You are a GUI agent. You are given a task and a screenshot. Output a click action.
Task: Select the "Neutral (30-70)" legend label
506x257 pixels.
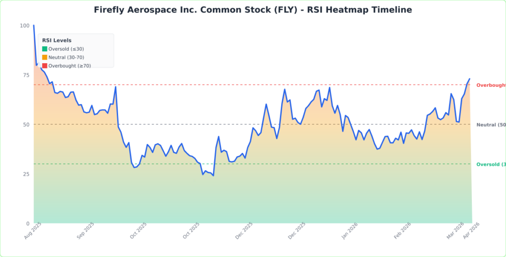(x=67, y=57)
